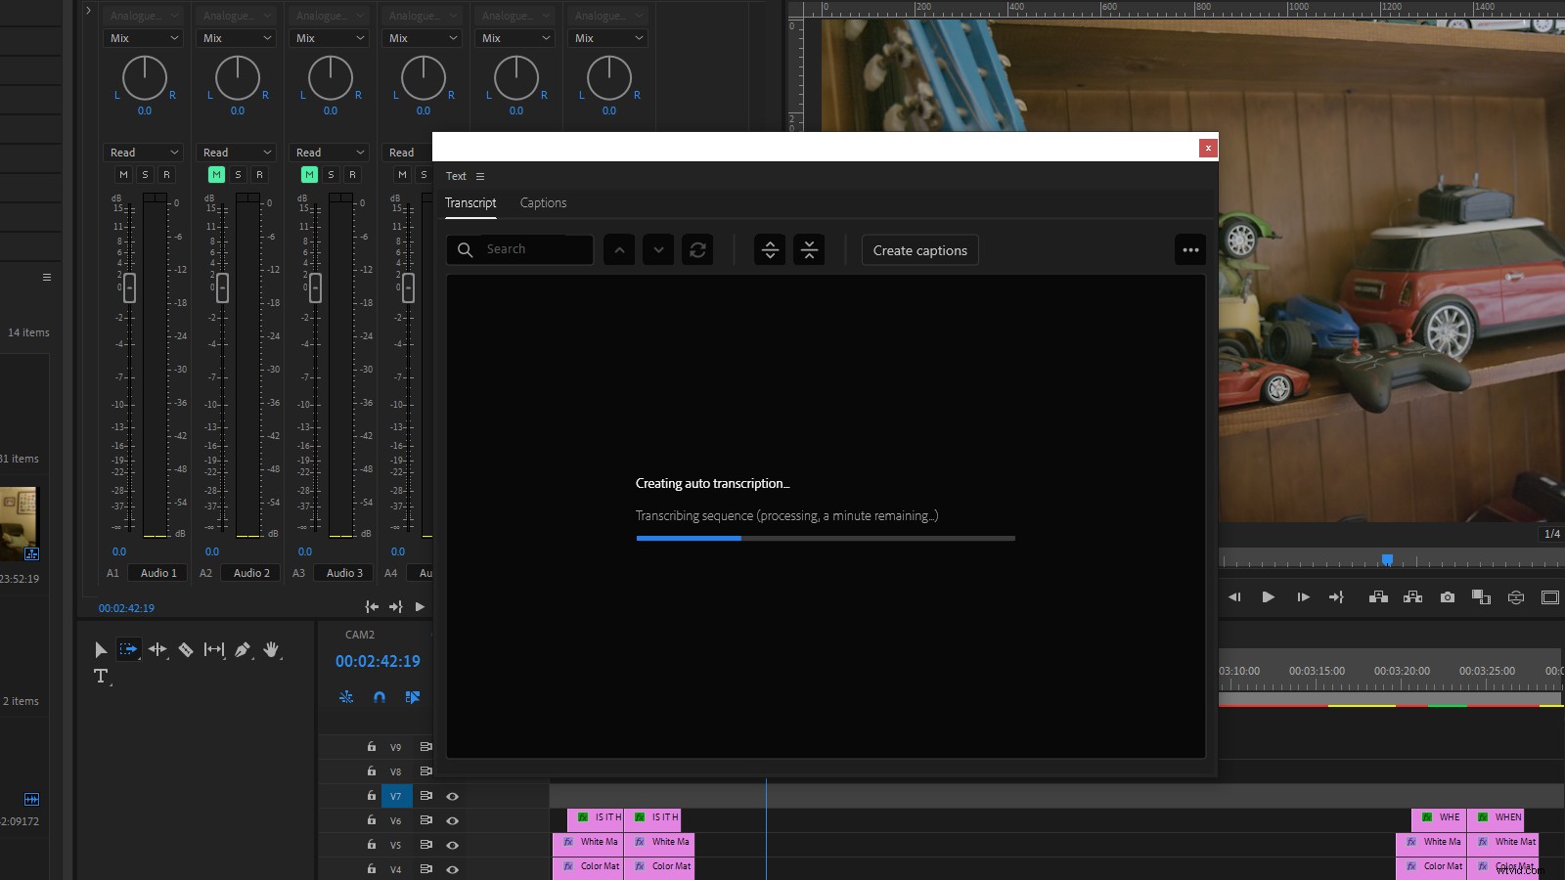Screen dimensions: 1565x880
Task: Select the Pen tool
Action: tap(243, 649)
